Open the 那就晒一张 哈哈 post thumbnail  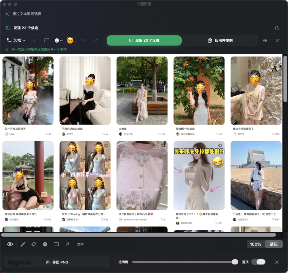199,90
